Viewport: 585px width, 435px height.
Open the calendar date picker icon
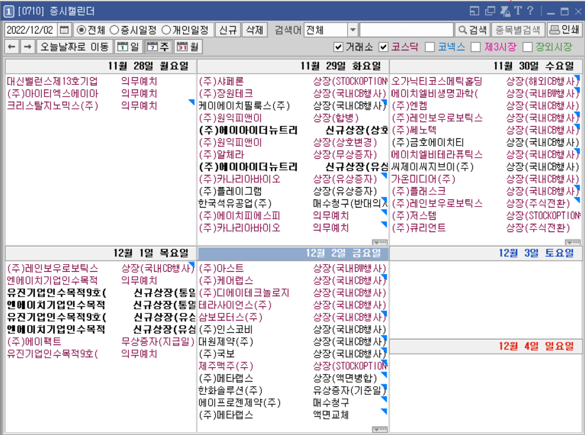point(64,30)
